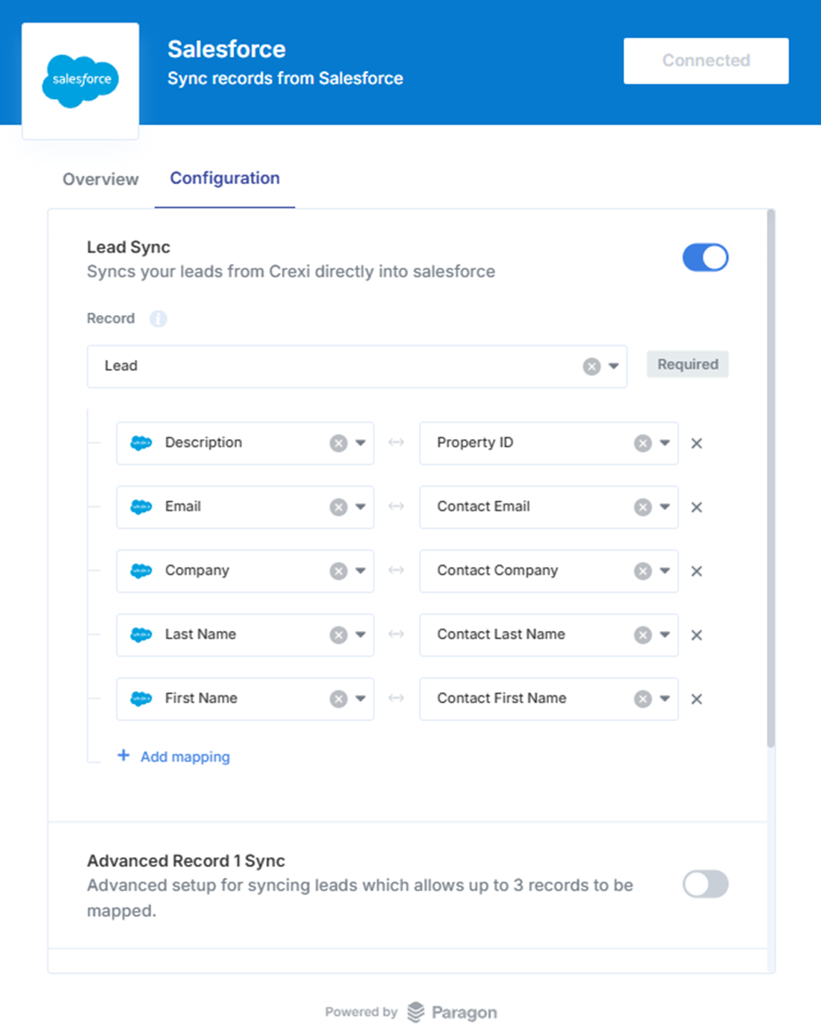This screenshot has height=1034, width=821.
Task: Clear the Contact Email field selection
Action: (x=643, y=507)
